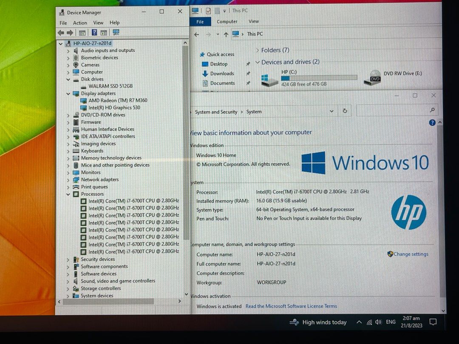Select Quick access in navigation pane
Image resolution: width=459 pixels, height=344 pixels.
tap(220, 54)
